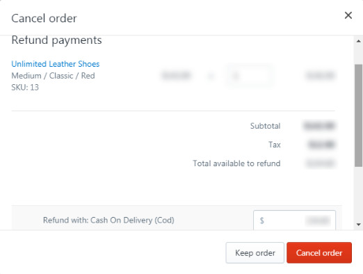Viewport: 363px width, 274px height.
Task: Click the scrollbar track below the thumb
Action: pos(358,193)
